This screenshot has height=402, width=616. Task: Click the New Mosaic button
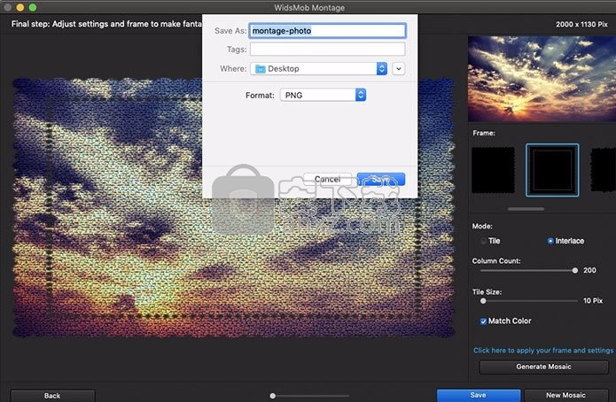coord(566,395)
